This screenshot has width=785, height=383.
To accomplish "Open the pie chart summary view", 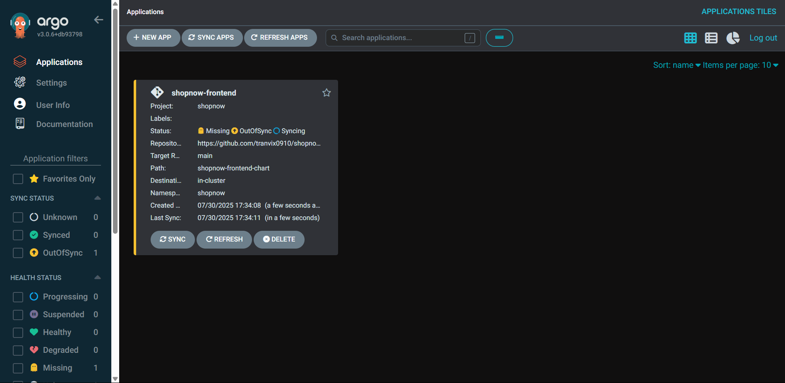I will (x=733, y=38).
